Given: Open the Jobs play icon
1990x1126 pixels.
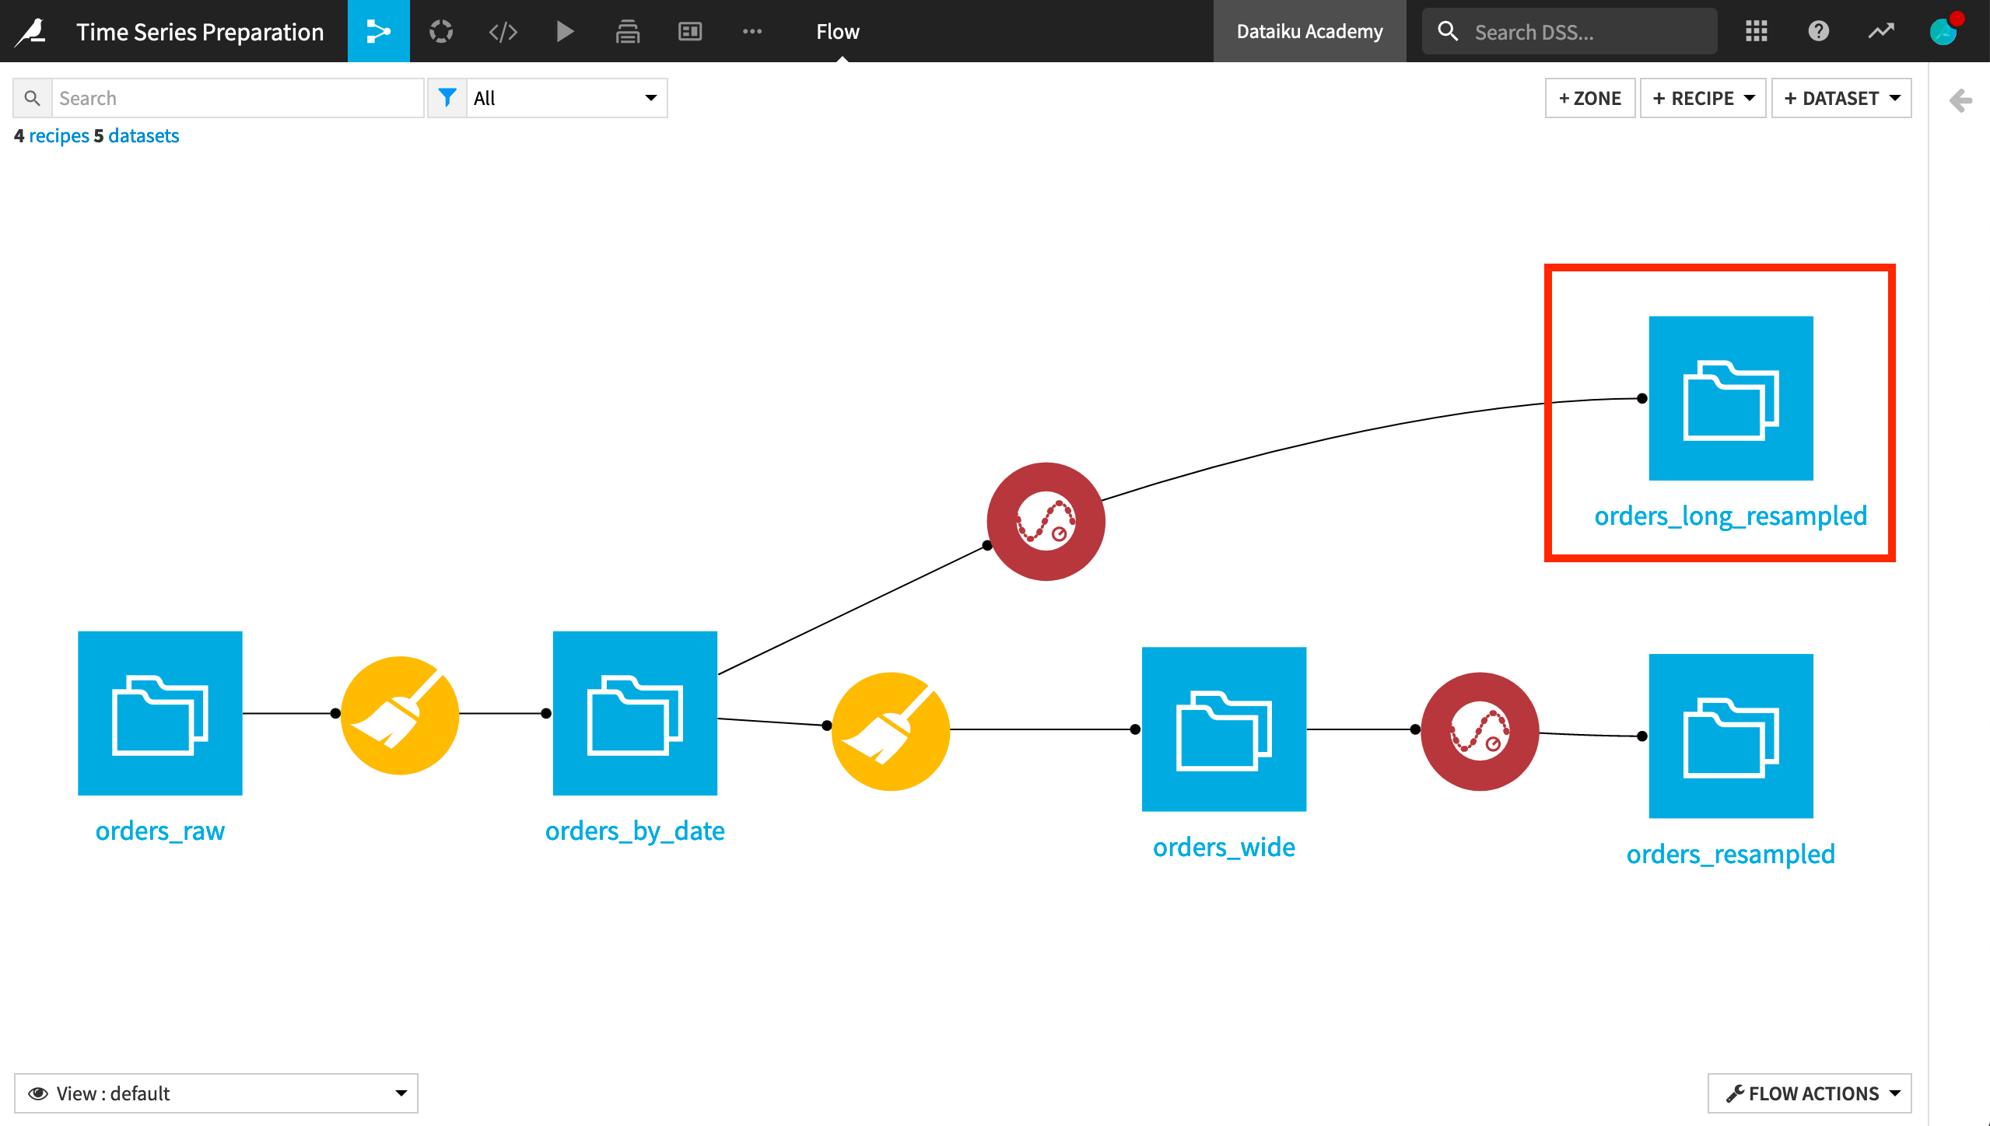Looking at the screenshot, I should pyautogui.click(x=565, y=31).
